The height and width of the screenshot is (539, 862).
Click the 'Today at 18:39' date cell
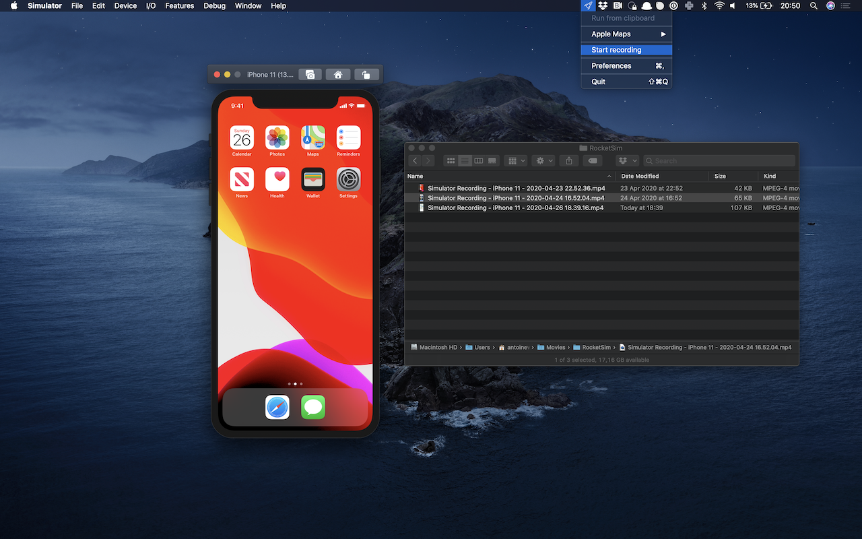pyautogui.click(x=642, y=208)
